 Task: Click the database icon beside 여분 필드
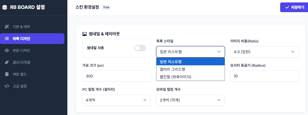tap(7, 74)
